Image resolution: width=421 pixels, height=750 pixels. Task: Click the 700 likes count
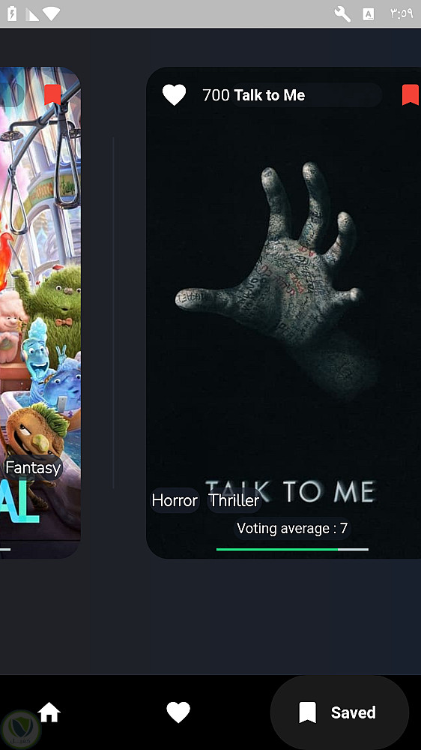216,95
